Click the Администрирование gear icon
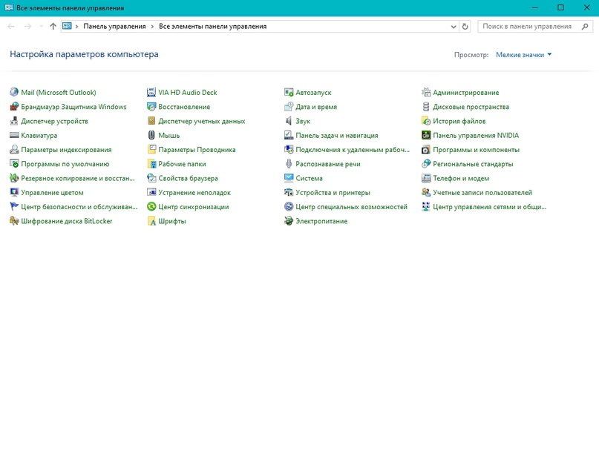 [426, 92]
